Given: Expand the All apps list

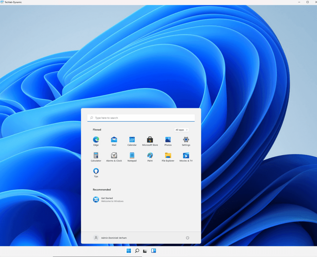Looking at the screenshot, I should [x=181, y=130].
